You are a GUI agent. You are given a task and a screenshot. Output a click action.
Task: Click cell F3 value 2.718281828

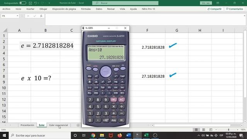tap(153, 47)
